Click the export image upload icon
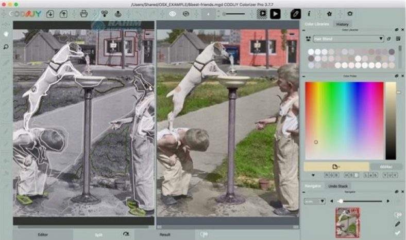This screenshot has width=406, height=240. pyautogui.click(x=64, y=14)
